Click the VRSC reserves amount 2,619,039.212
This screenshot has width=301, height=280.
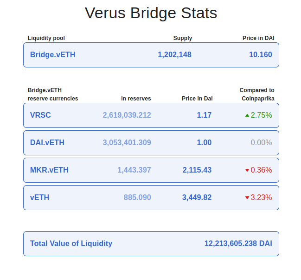coord(127,115)
